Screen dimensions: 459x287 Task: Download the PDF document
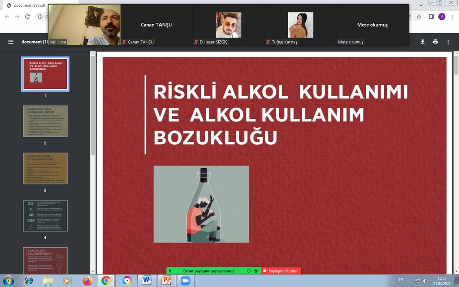pyautogui.click(x=422, y=42)
